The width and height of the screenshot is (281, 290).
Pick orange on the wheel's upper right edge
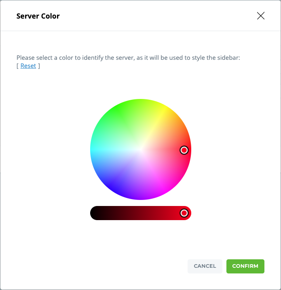click(x=181, y=126)
